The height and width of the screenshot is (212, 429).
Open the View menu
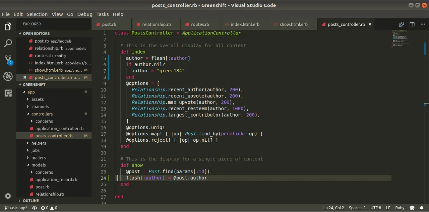pyautogui.click(x=57, y=14)
